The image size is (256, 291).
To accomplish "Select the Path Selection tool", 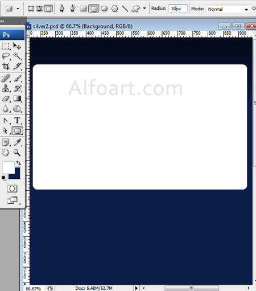I will pyautogui.click(x=6, y=131).
